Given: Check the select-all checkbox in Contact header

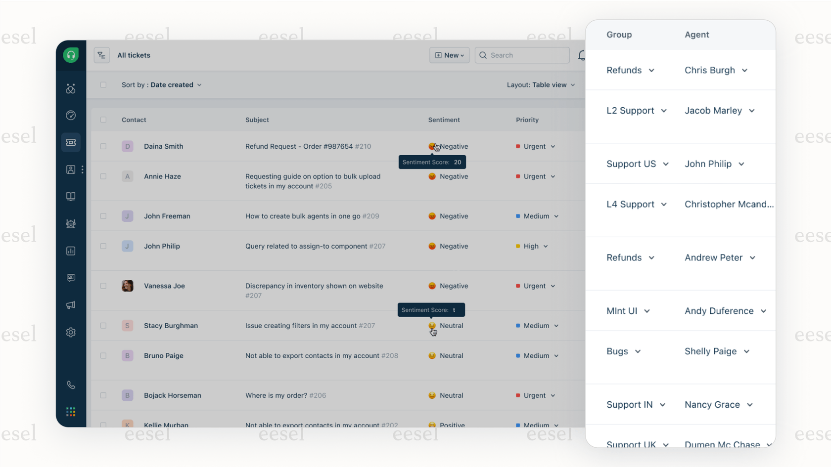Looking at the screenshot, I should click(103, 120).
